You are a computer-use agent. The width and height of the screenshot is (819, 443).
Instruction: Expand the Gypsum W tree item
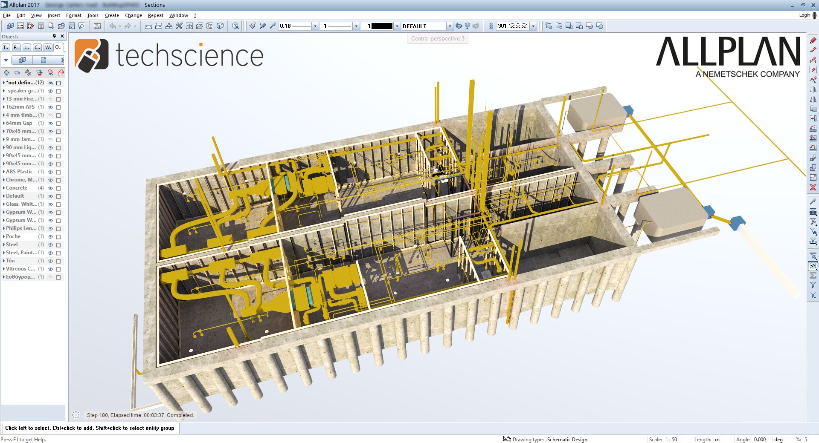[3, 212]
